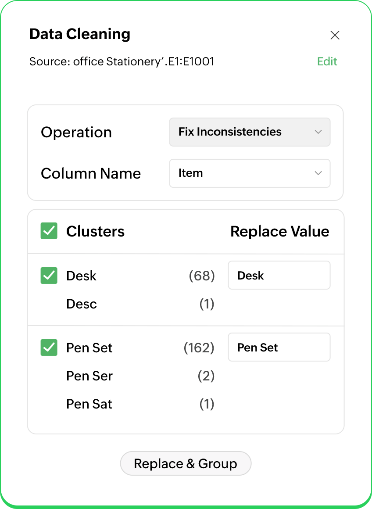Click the Replace Value column header

coord(279,231)
